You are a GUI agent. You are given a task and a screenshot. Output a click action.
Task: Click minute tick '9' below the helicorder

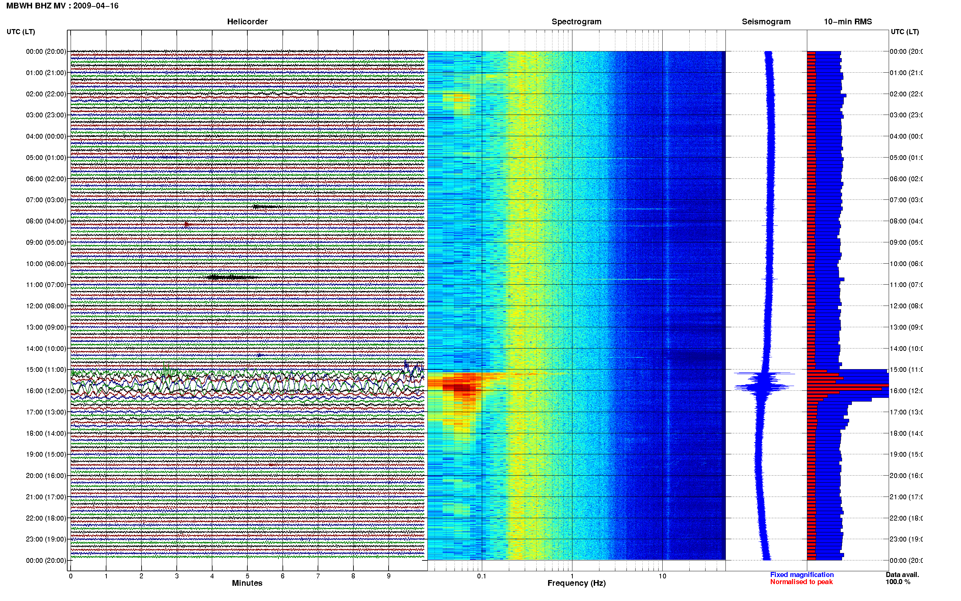click(389, 576)
